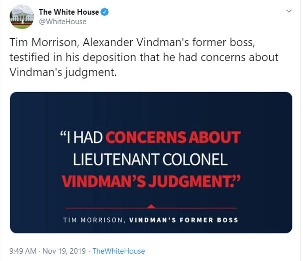The width and height of the screenshot is (303, 261).
Task: Click the White House profile avatar
Action: pos(22,17)
